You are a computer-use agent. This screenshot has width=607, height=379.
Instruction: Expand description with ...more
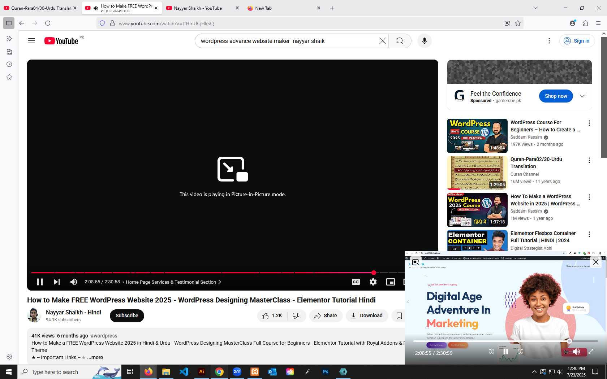tap(95, 357)
